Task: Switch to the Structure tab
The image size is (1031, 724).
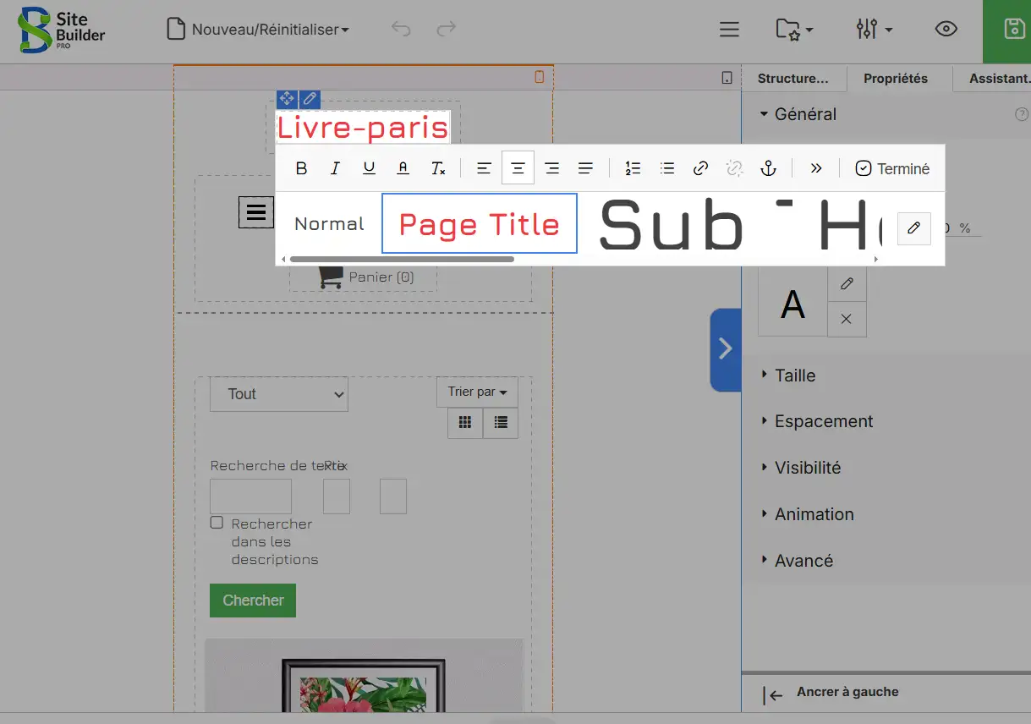Action: [792, 79]
